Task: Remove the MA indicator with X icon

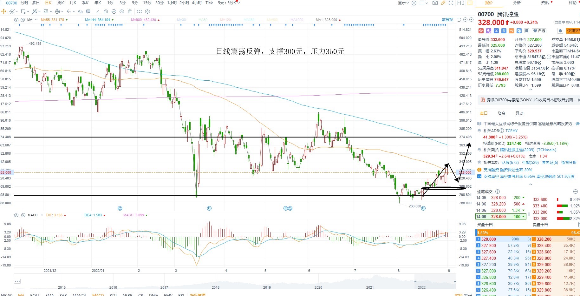Action: click(x=23, y=20)
